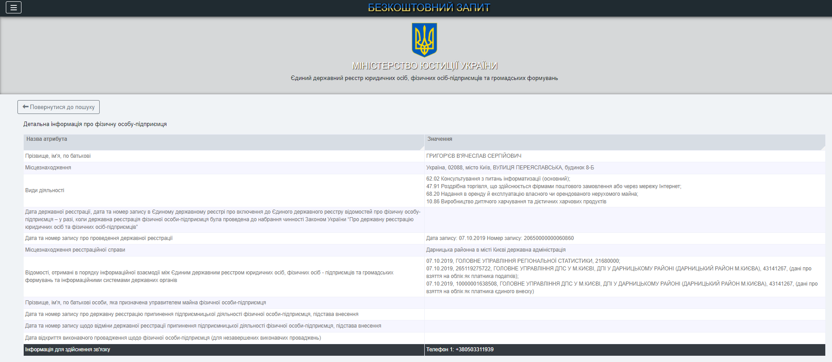Select phone number 'Телефон 1: +380503311939'
This screenshot has width=832, height=362.
(460, 349)
